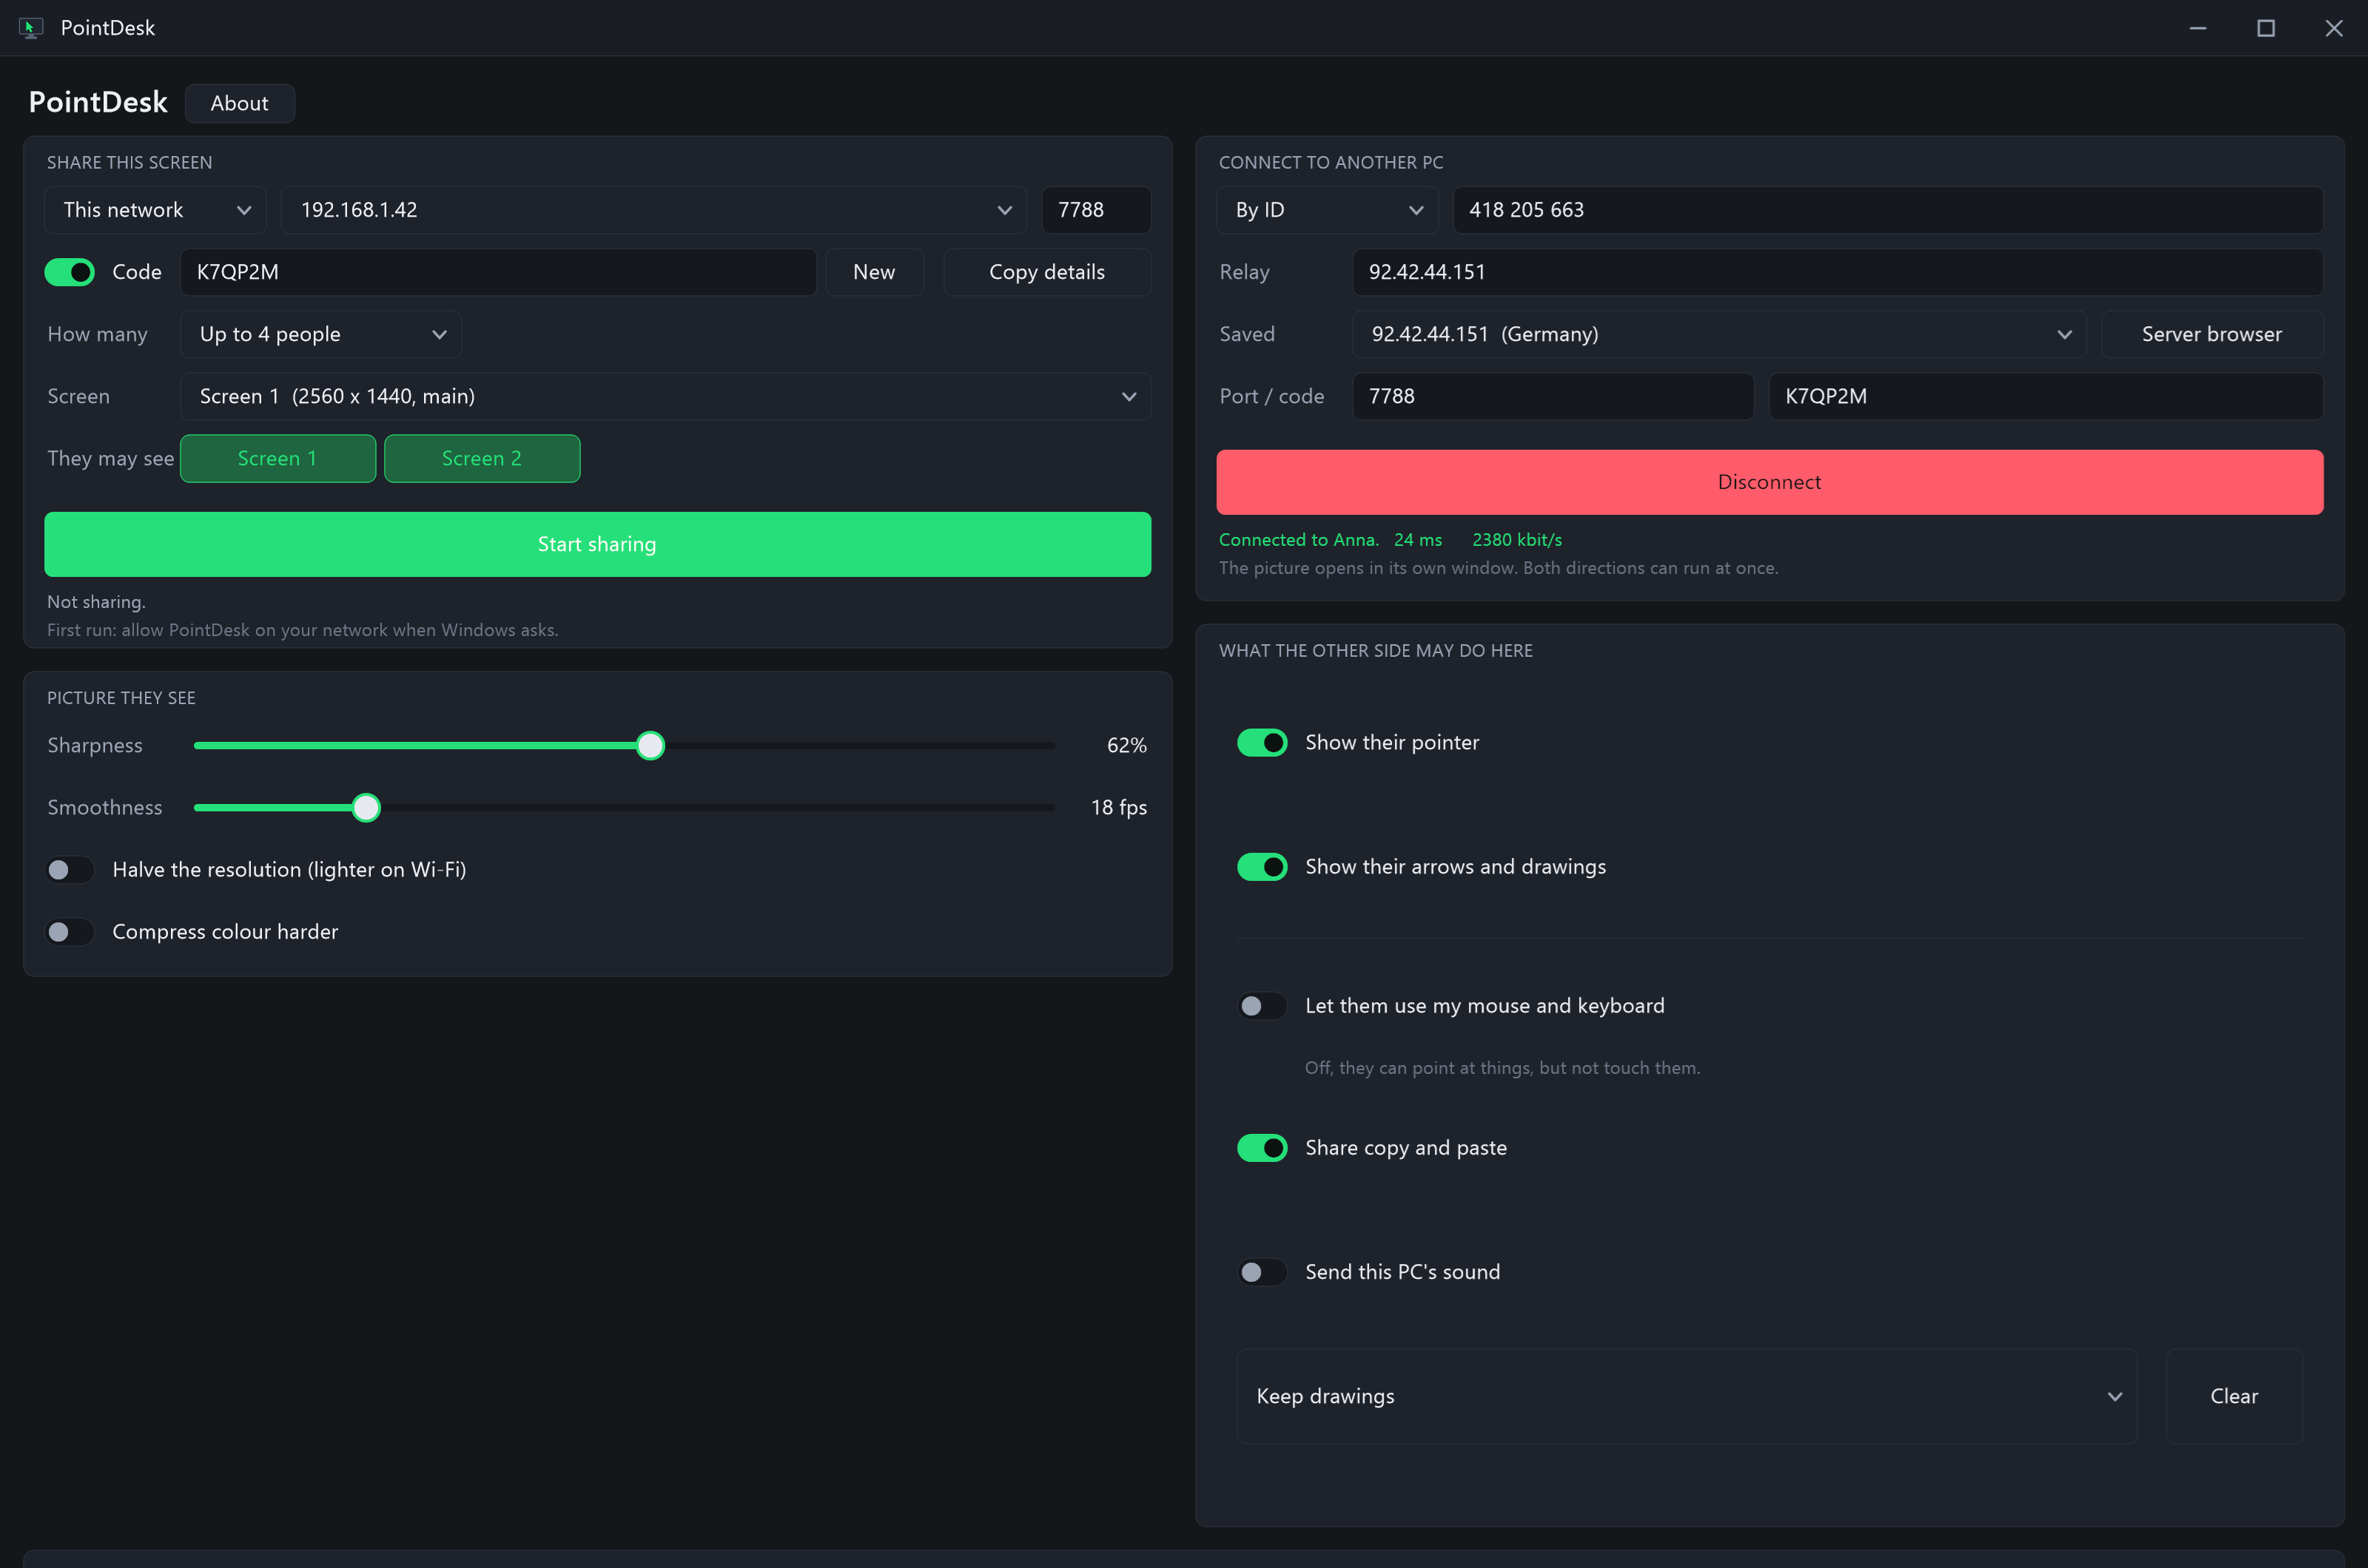The width and height of the screenshot is (2368, 1568).
Task: Turn on Let them use my mouse and keyboard
Action: (1262, 1006)
